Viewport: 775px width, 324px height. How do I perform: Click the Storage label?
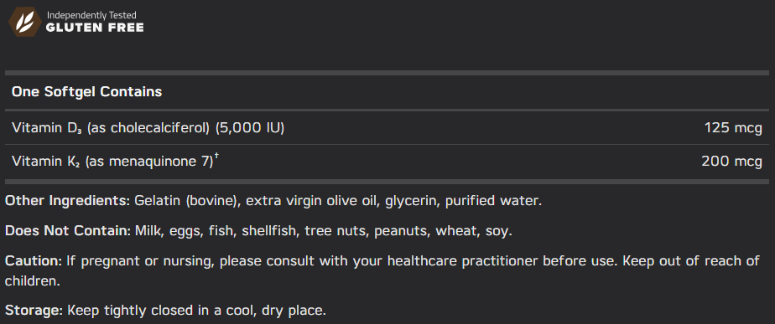34,311
